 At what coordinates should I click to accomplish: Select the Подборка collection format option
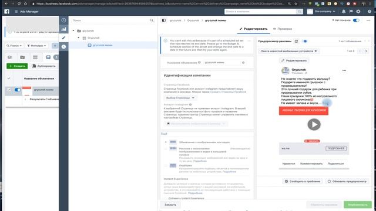tap(166, 165)
